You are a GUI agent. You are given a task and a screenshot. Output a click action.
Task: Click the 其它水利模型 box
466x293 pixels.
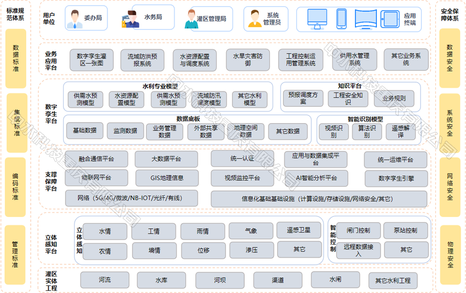[250, 100]
